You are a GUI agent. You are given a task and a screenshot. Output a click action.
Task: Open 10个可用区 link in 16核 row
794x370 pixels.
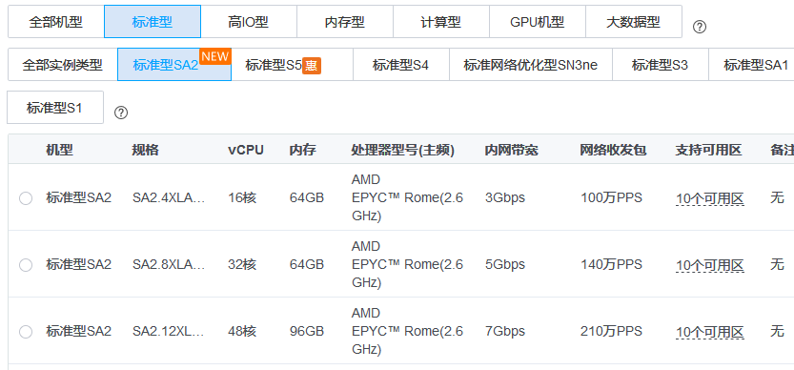[x=710, y=198]
